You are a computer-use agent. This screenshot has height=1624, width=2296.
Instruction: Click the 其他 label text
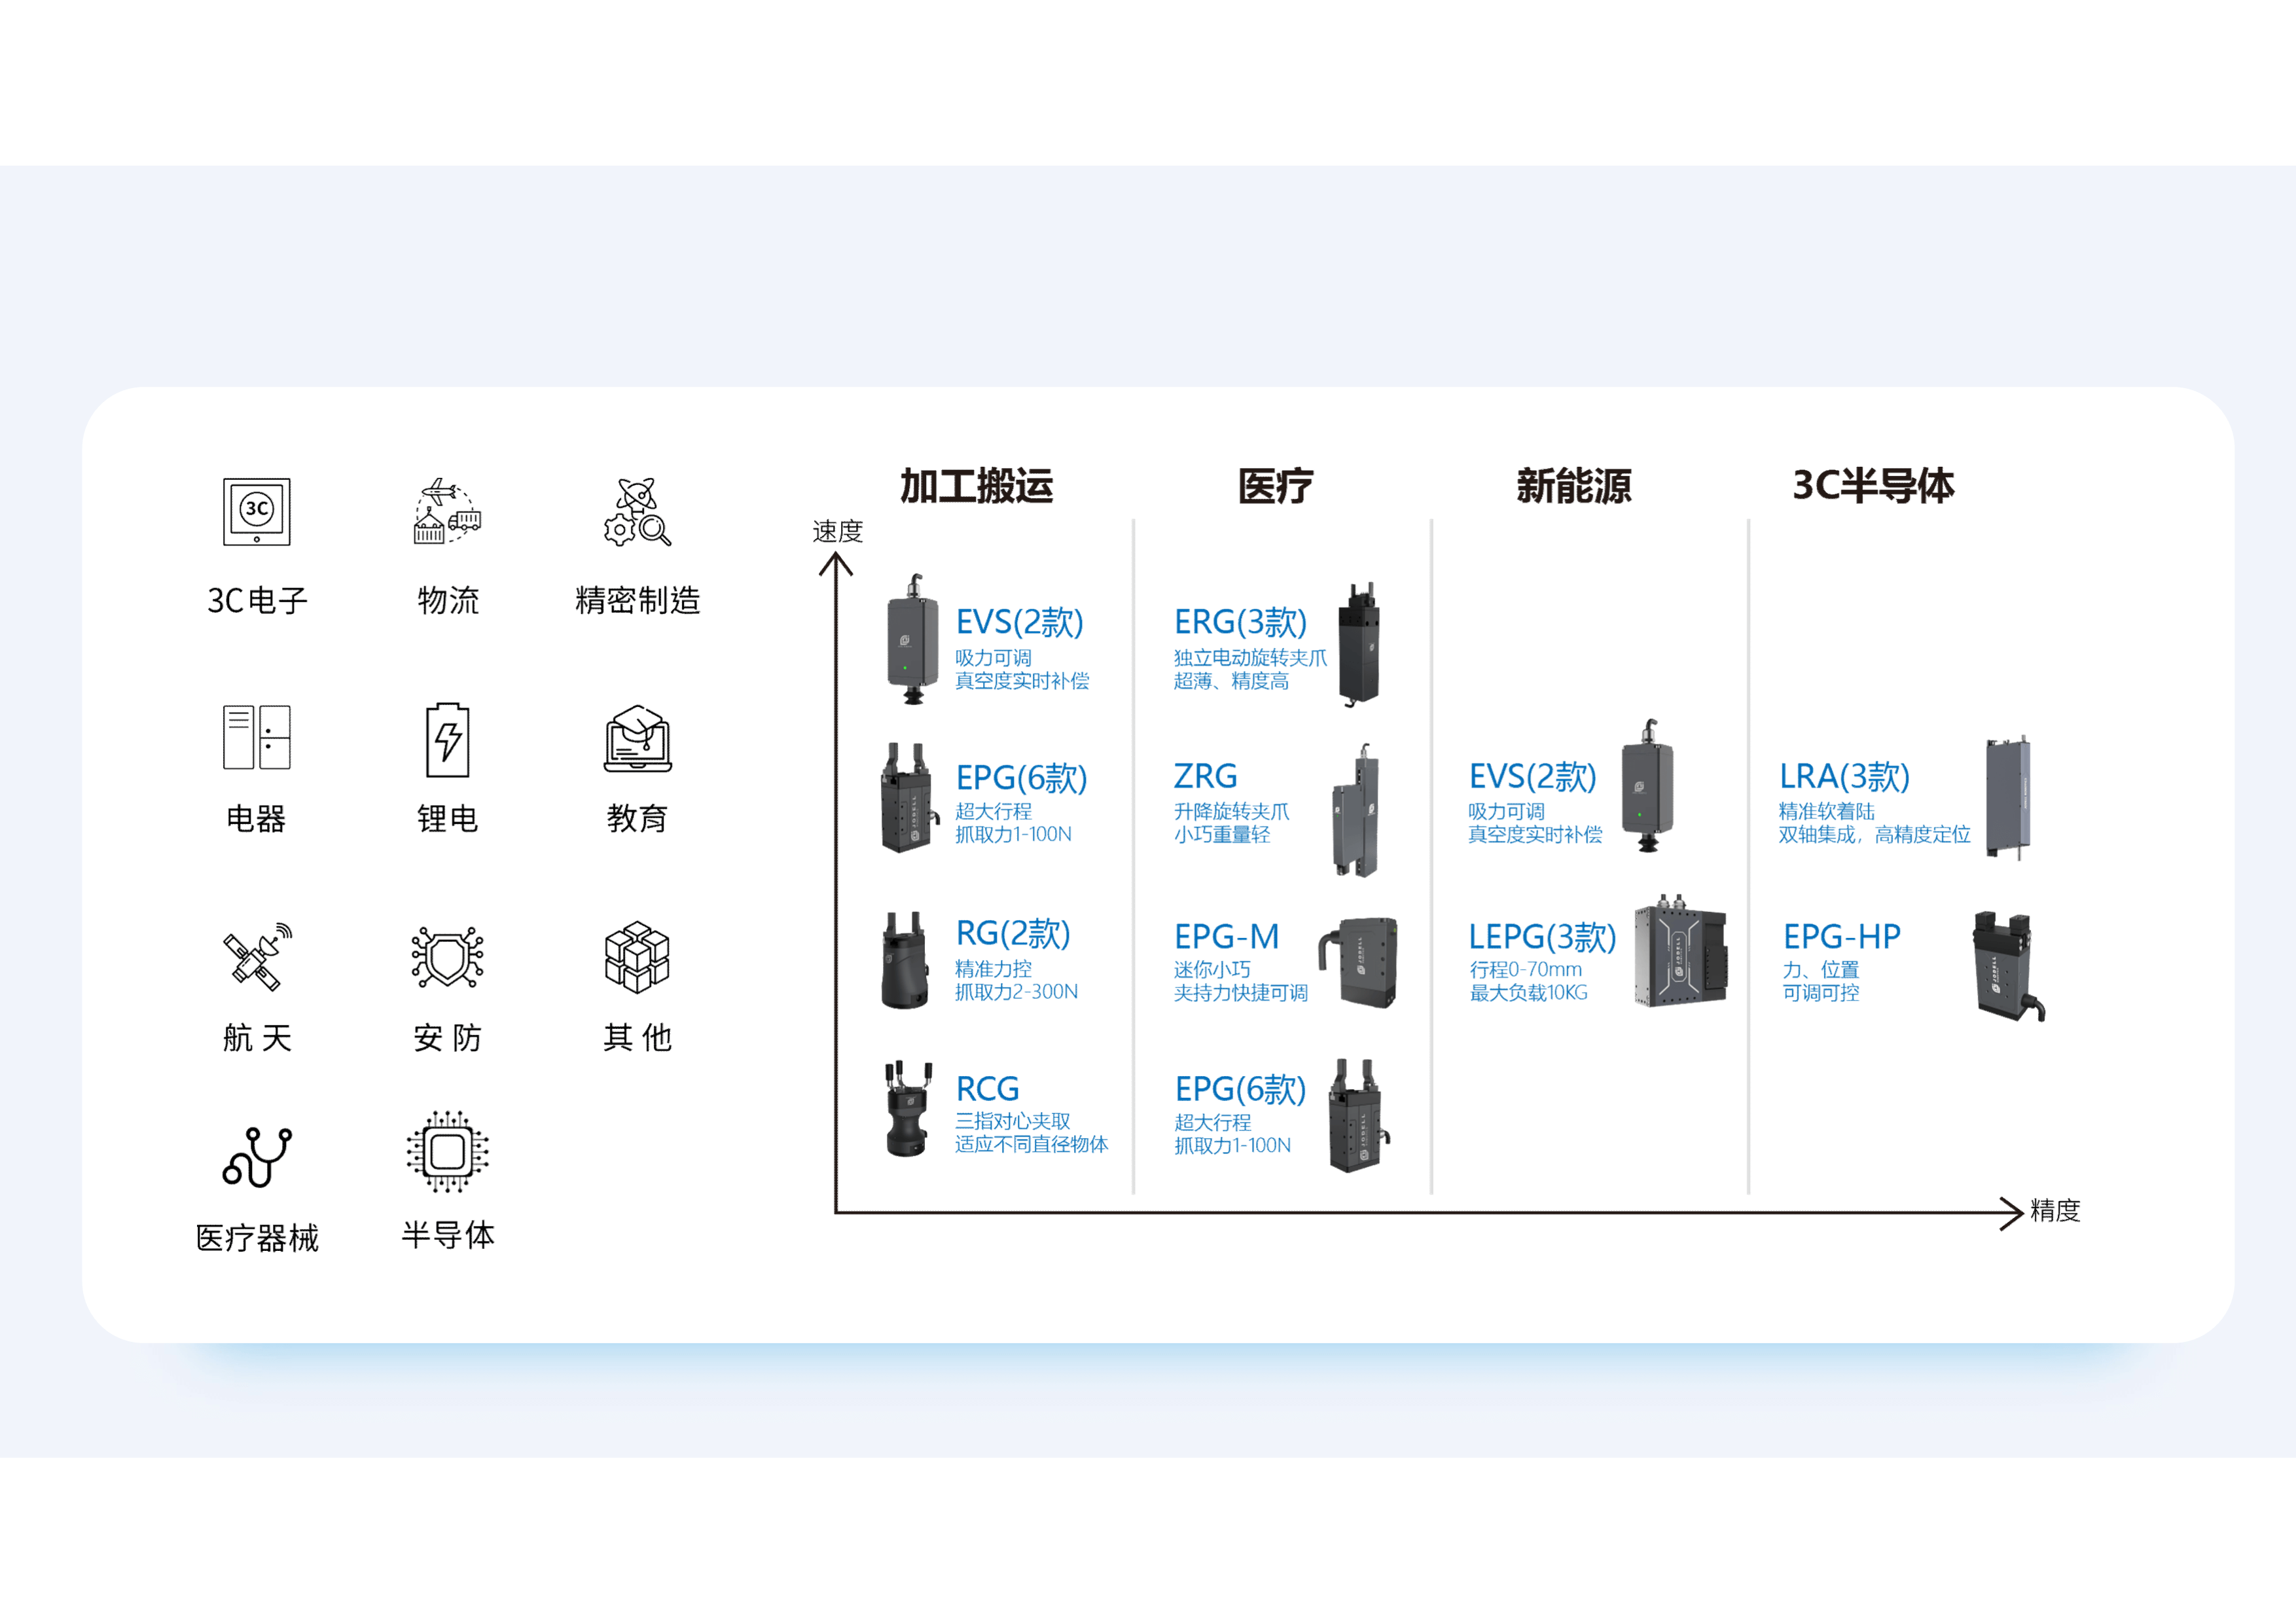tap(637, 1038)
